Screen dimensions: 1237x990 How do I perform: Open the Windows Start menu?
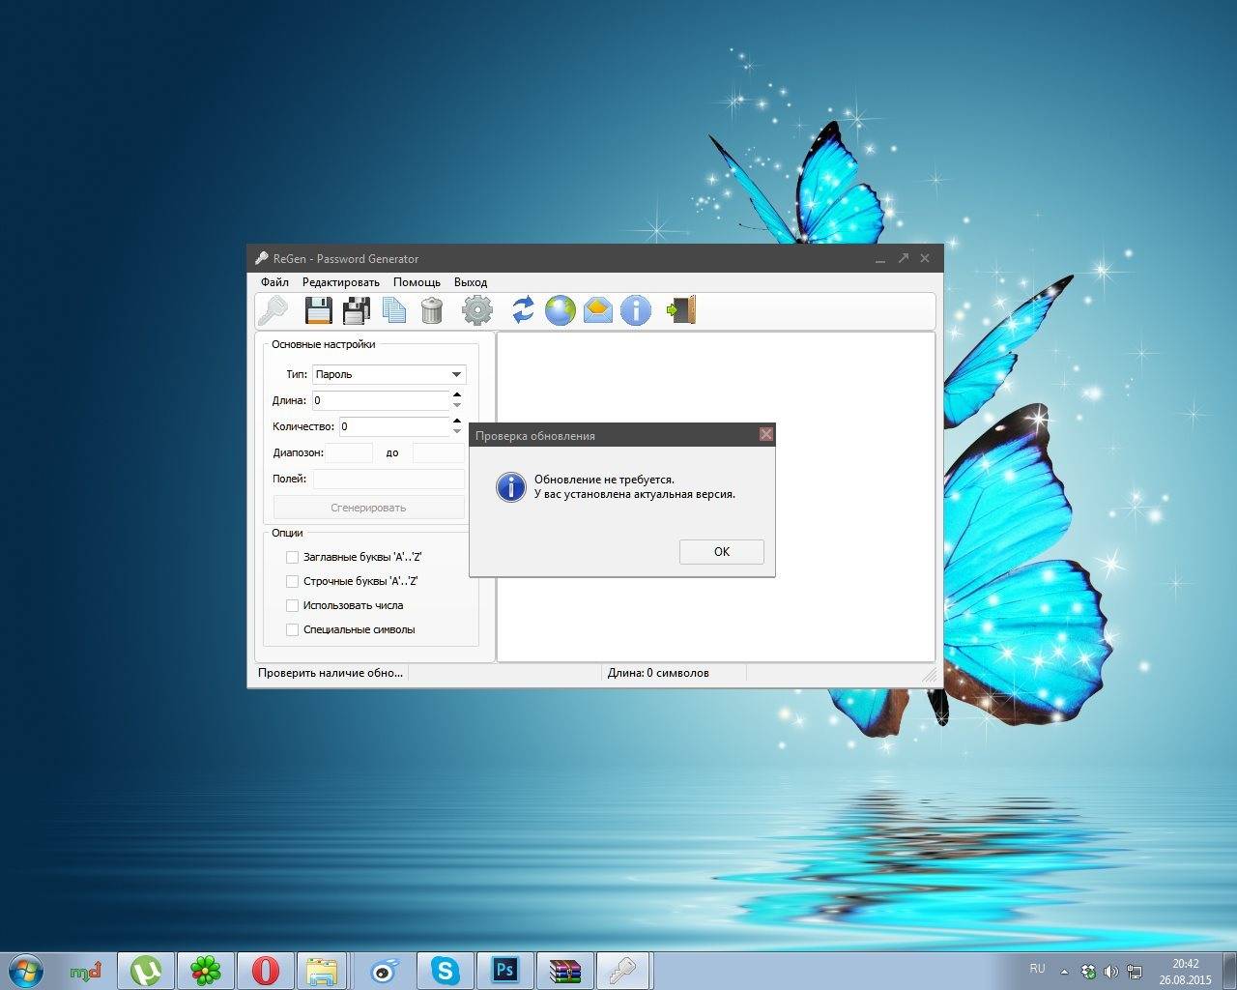(25, 970)
